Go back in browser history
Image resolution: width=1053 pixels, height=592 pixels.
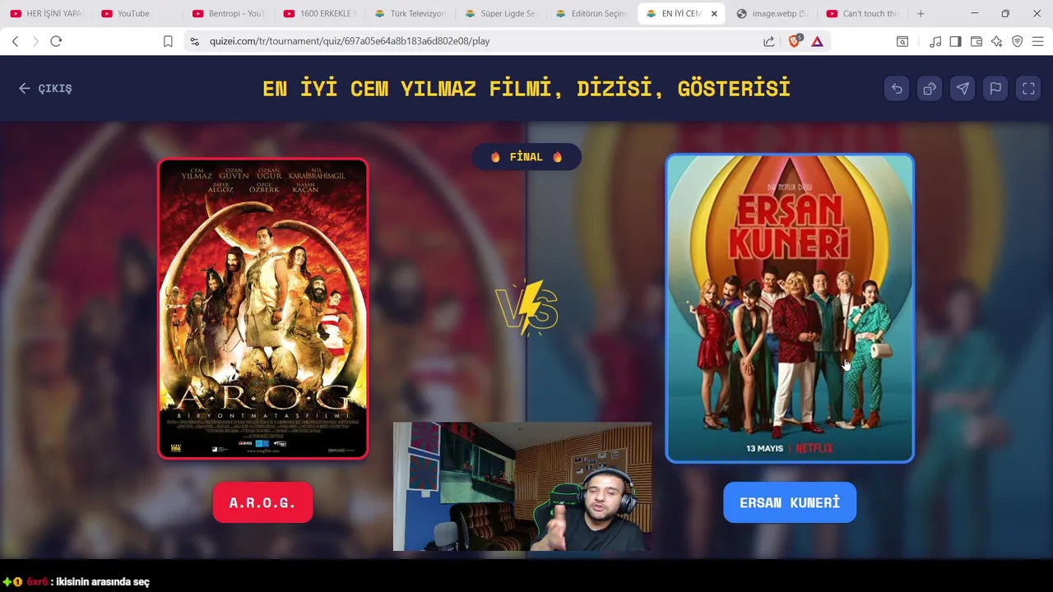[x=15, y=41]
